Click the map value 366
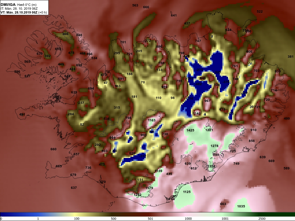The height and width of the screenshot is (221, 295). coord(65,34)
